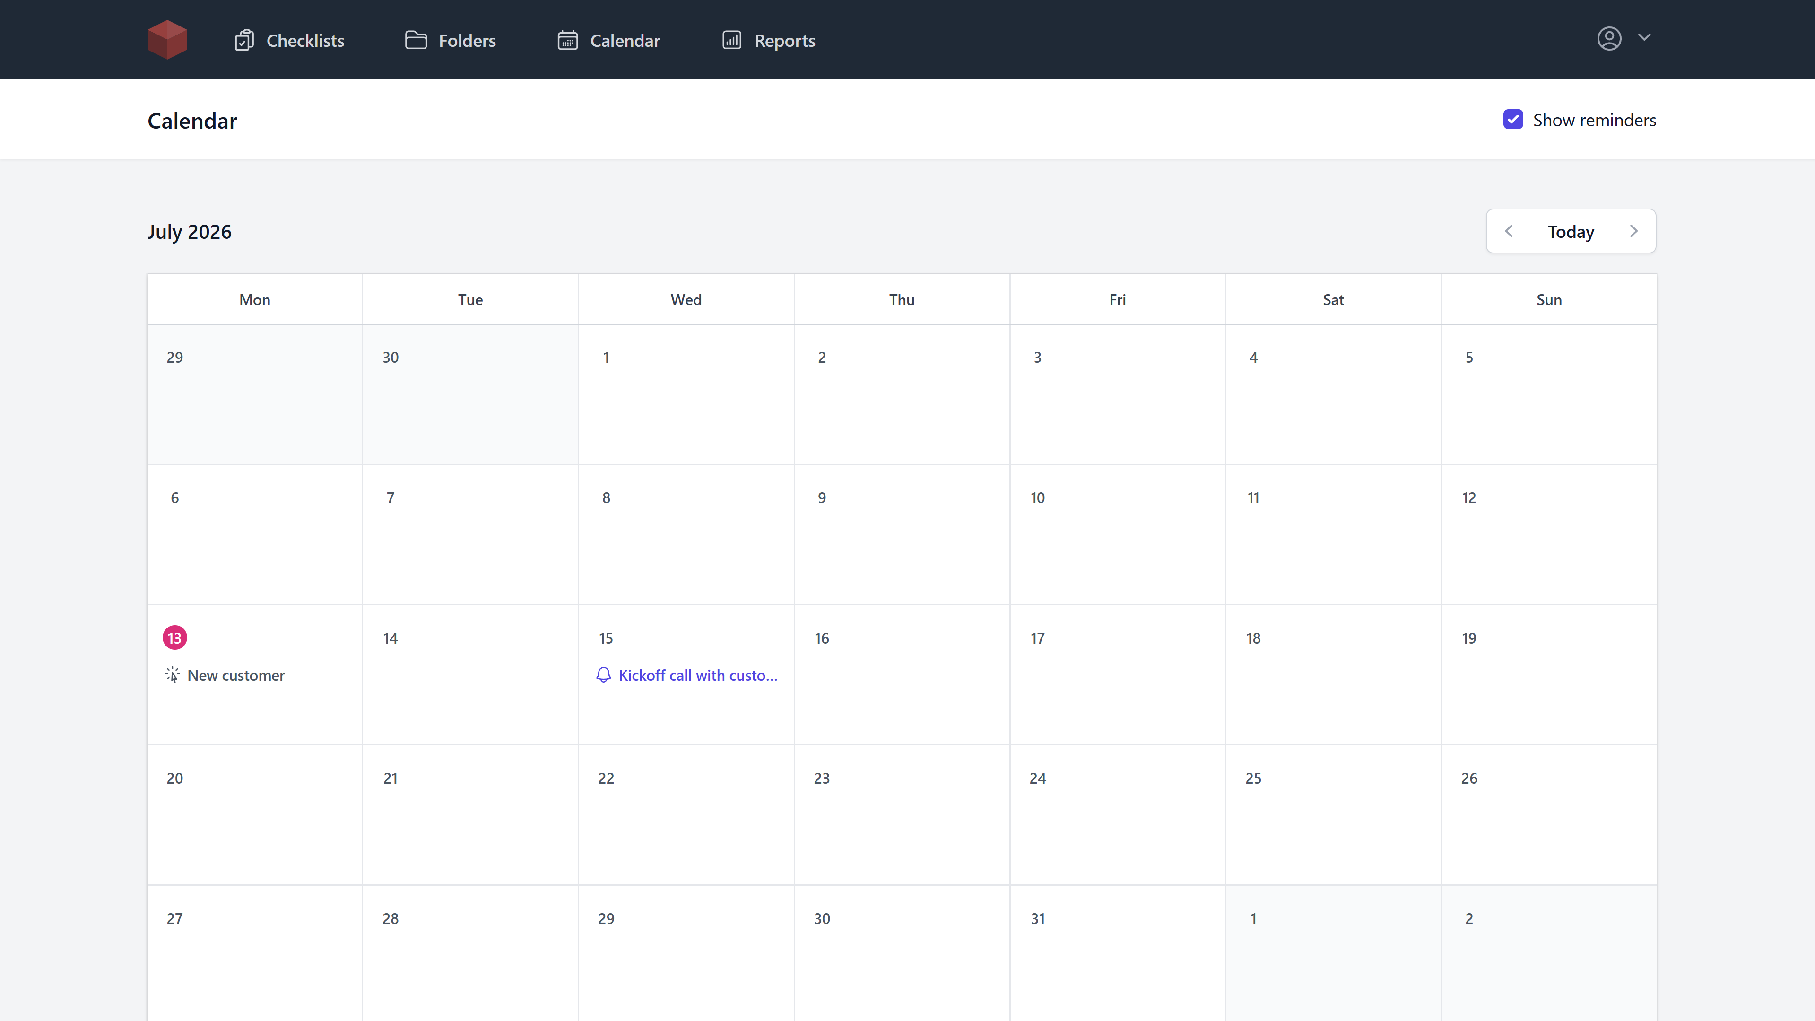Select date 7 number
The height and width of the screenshot is (1021, 1815).
(x=391, y=498)
